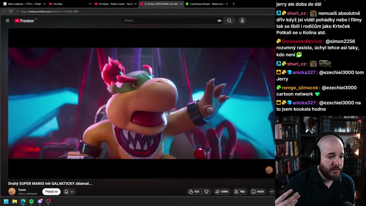Open the last taskbar app with red badge
The width and height of the screenshot is (366, 206).
(x=48, y=201)
